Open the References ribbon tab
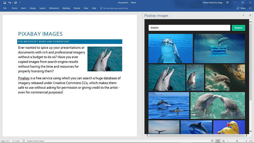This screenshot has height=143, width=254. tap(54, 8)
